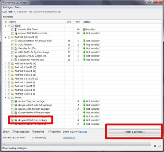Image resolution: width=164 pixels, height=152 pixels.
Task: Collapse the Extras tree node
Action: click(x=5, y=97)
